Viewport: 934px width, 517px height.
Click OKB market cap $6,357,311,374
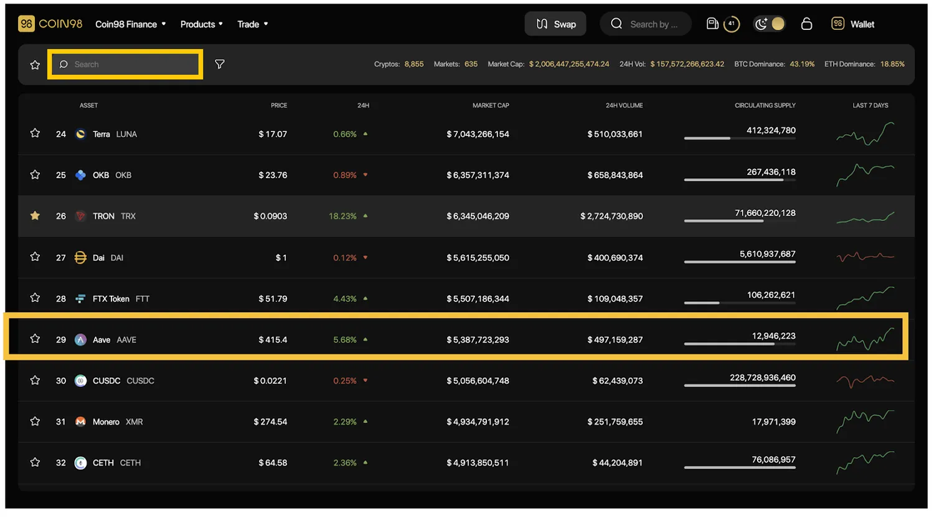pyautogui.click(x=478, y=175)
